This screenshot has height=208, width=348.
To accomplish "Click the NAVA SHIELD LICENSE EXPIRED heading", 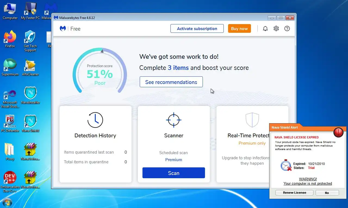I will [x=297, y=137].
